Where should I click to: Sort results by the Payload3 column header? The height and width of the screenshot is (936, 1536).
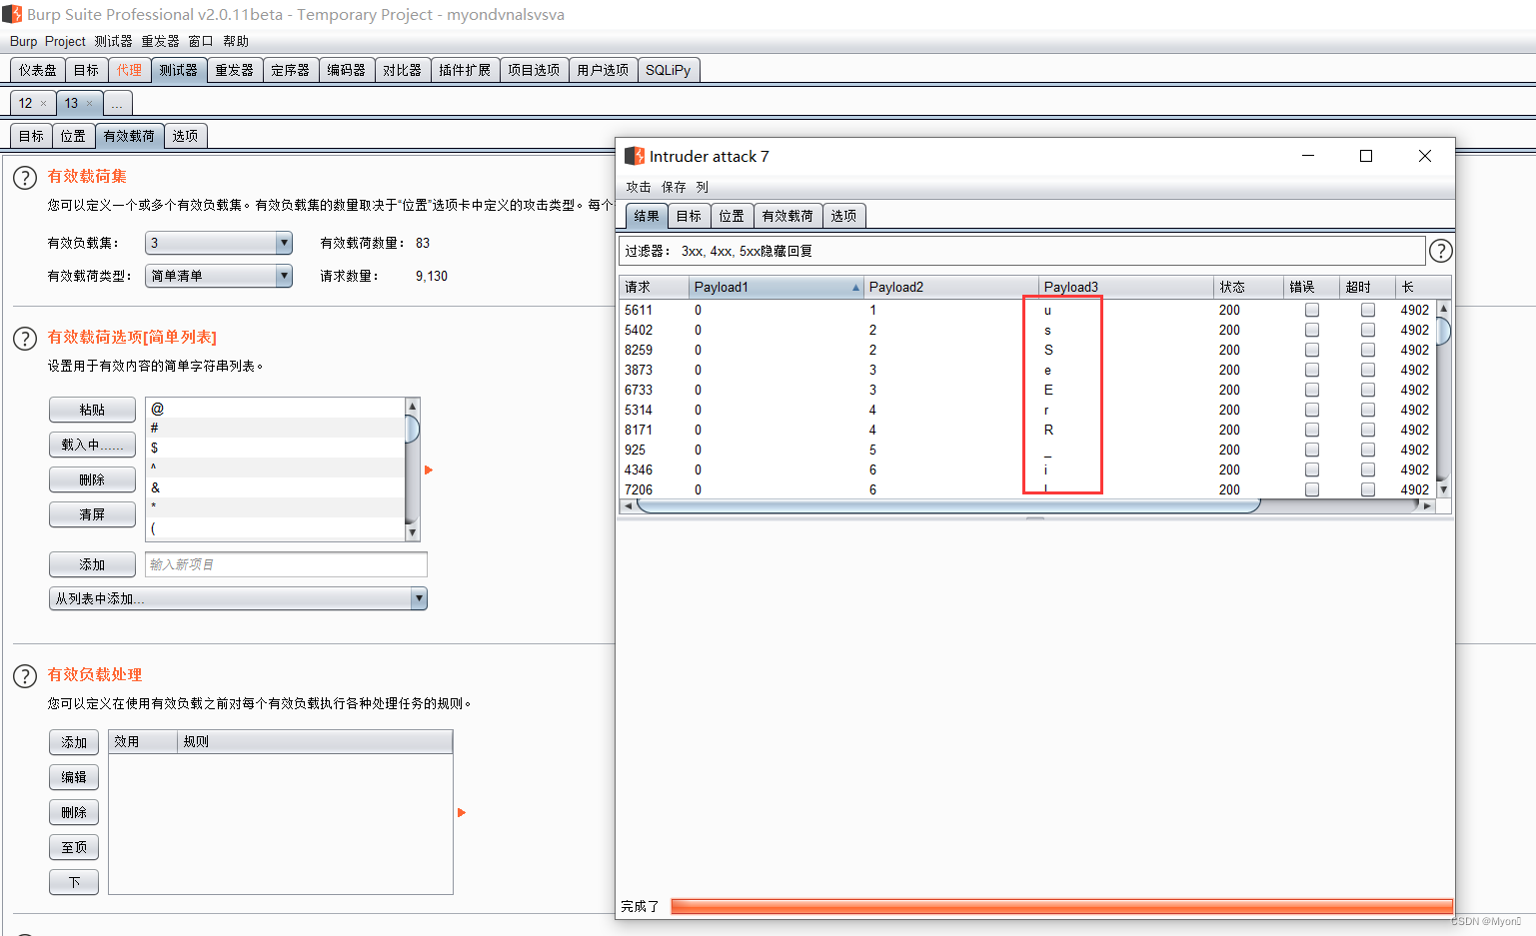(x=1125, y=287)
